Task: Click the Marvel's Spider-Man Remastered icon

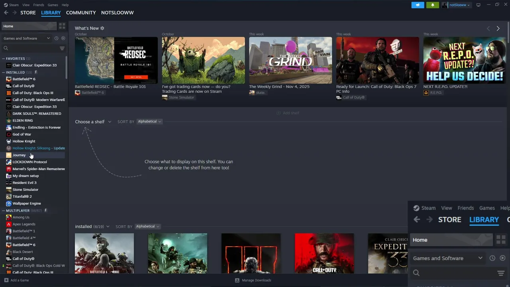Action: (9, 169)
